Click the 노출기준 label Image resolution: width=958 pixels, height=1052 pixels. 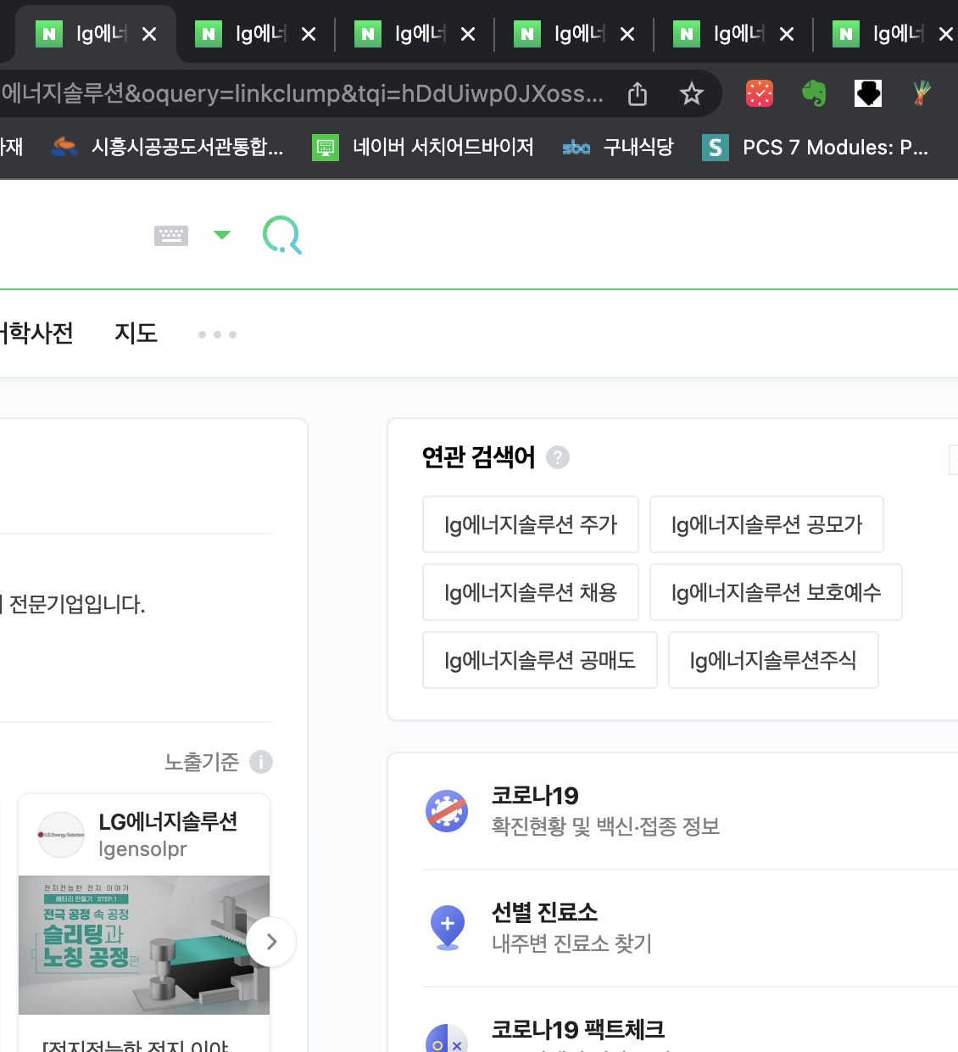[x=202, y=762]
